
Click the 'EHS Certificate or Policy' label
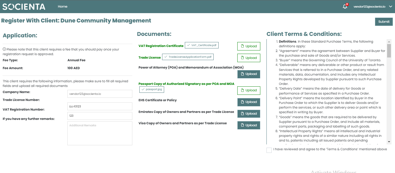(158, 100)
